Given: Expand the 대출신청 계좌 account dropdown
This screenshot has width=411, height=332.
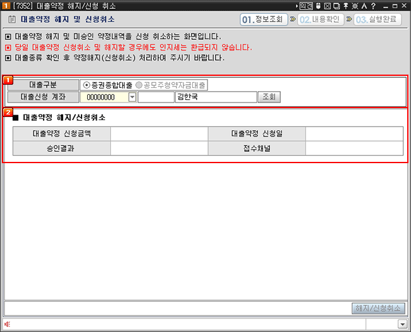Looking at the screenshot, I should coord(132,97).
